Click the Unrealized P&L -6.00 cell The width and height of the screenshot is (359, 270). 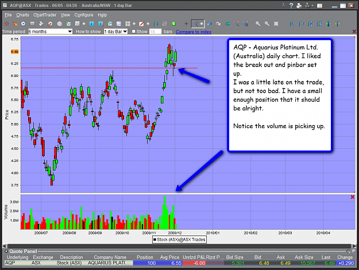pos(194,263)
